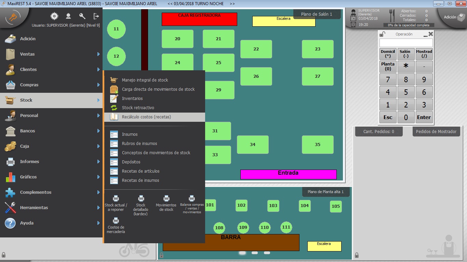Click the Operación keypad input field
Viewport: 467px width, 262px height.
(406, 43)
